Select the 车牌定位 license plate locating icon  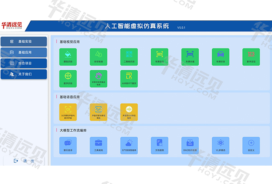click(x=159, y=56)
